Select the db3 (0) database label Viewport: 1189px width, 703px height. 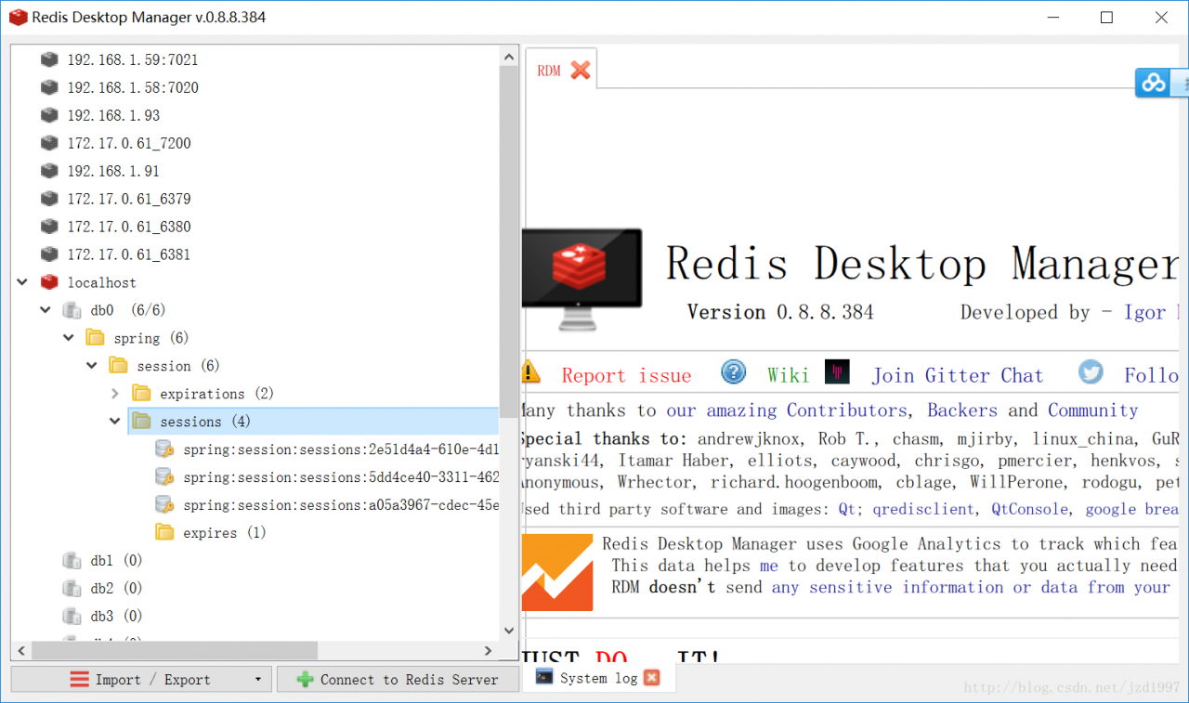pyautogui.click(x=116, y=617)
